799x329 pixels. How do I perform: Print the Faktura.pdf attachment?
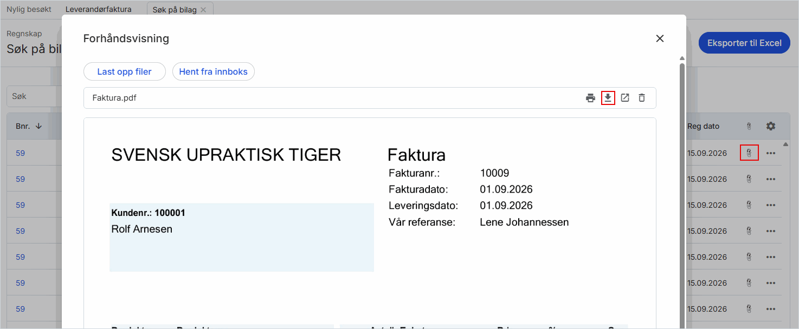(x=590, y=98)
